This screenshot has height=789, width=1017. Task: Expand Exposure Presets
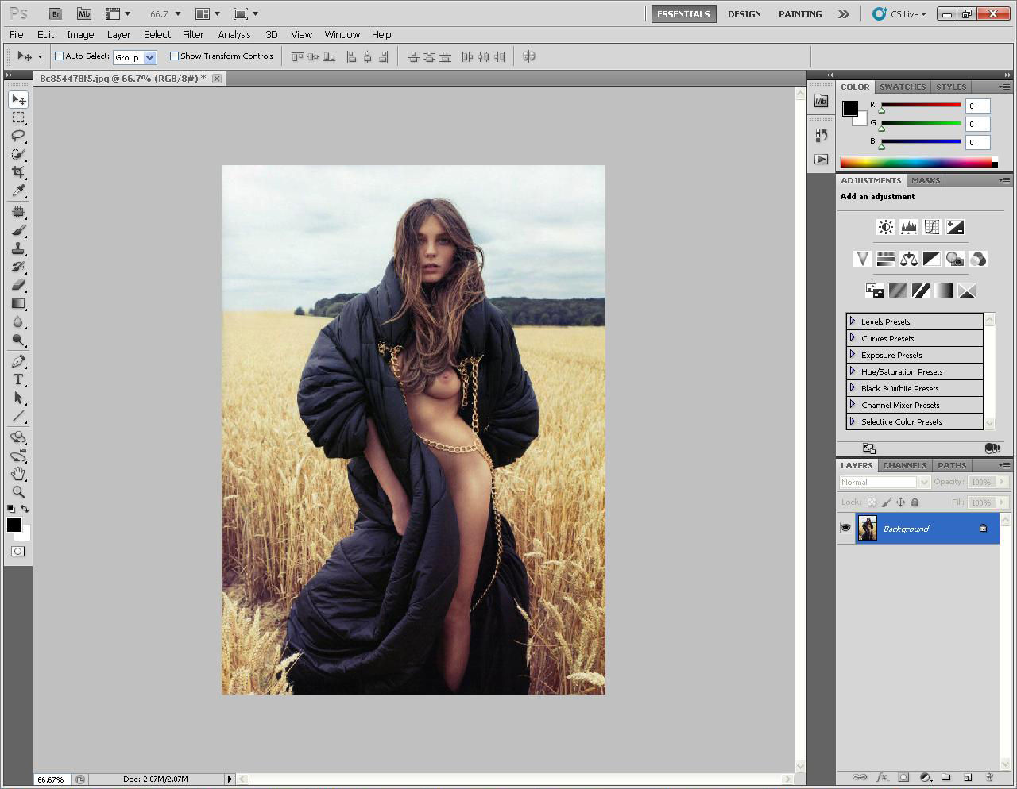click(x=853, y=354)
